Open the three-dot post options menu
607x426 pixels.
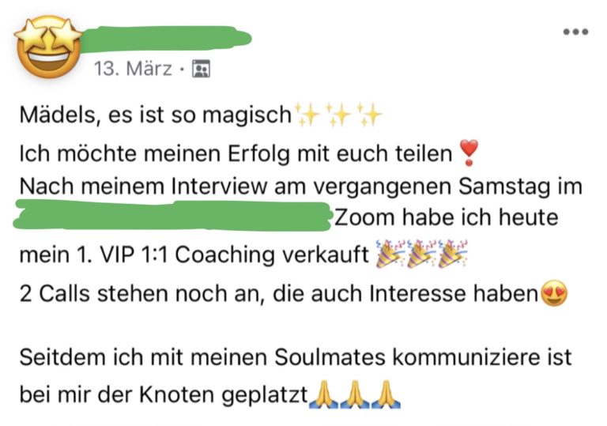pos(575,32)
